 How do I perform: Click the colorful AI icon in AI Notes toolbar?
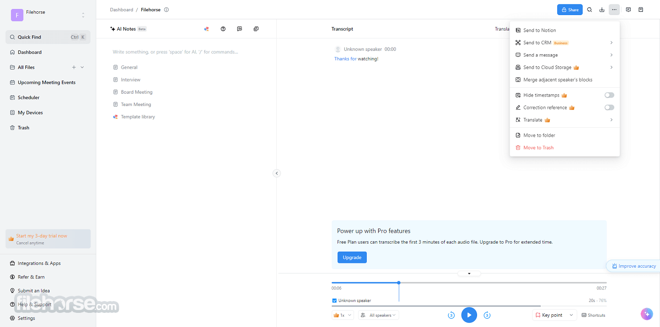[206, 29]
